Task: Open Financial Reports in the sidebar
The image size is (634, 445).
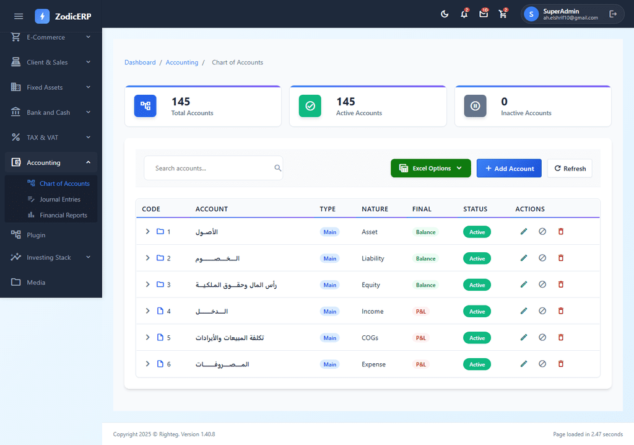Action: [x=63, y=215]
